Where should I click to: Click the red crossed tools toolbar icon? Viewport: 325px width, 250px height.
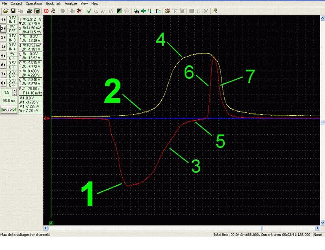pos(79,11)
